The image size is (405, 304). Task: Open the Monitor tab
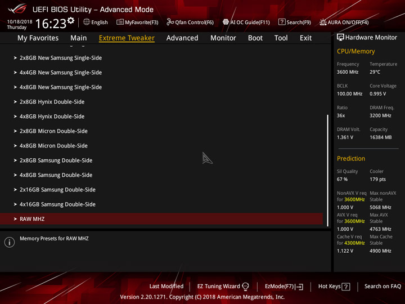(x=223, y=38)
